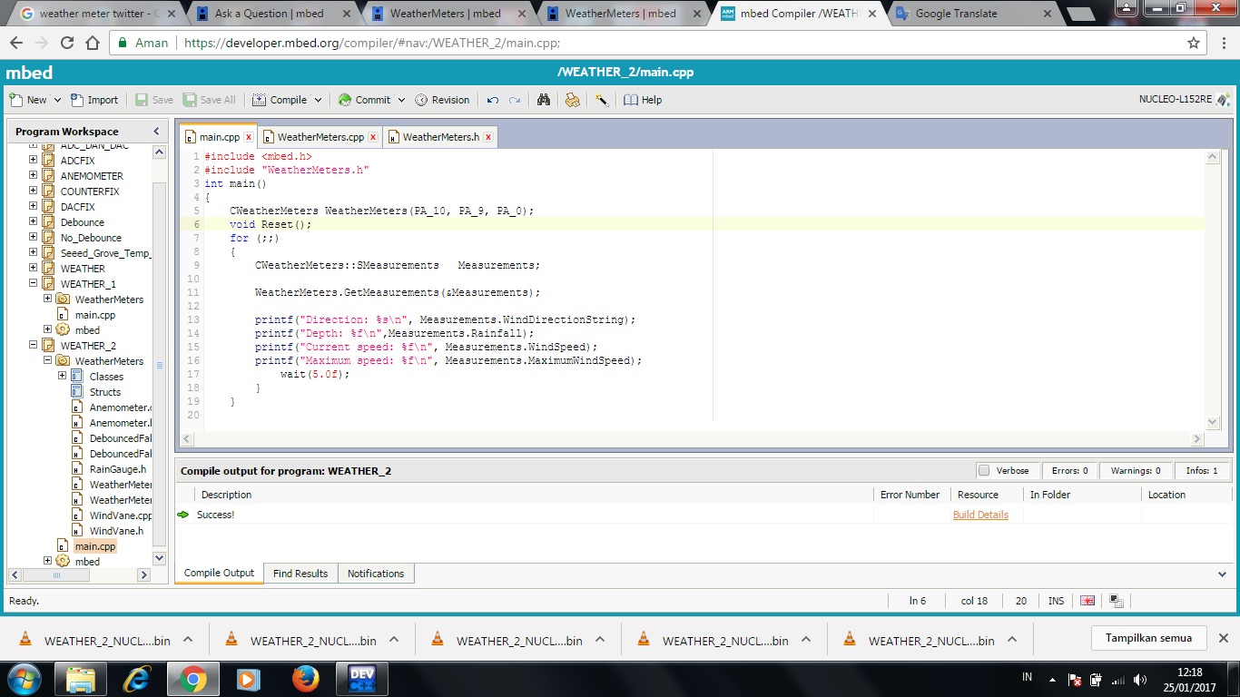The image size is (1240, 697).
Task: Click the Import toolbar button
Action: (94, 100)
